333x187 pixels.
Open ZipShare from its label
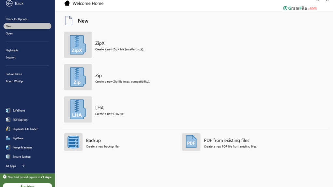(x=18, y=138)
